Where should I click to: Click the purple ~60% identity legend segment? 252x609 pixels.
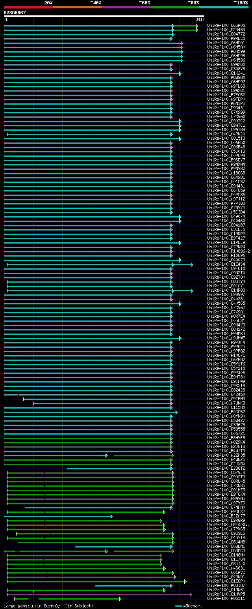click(x=126, y=7)
